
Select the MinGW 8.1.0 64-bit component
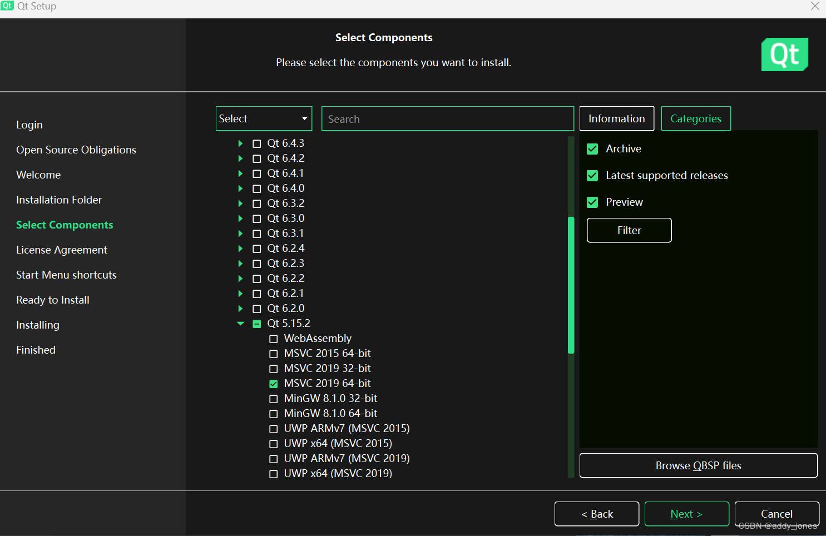[273, 414]
